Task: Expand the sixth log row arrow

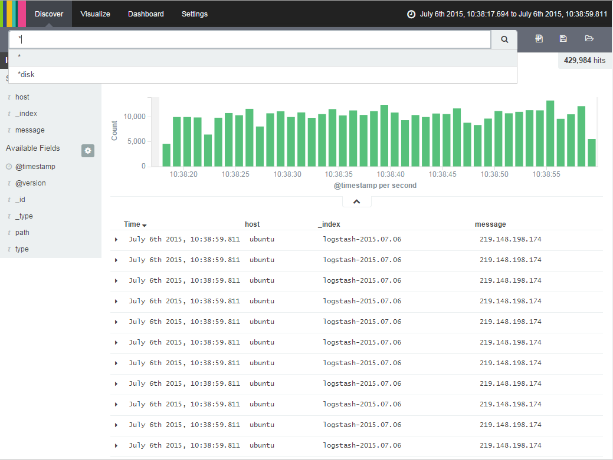Action: pos(116,343)
